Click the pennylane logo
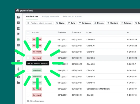The image size is (140, 104). click(25, 11)
